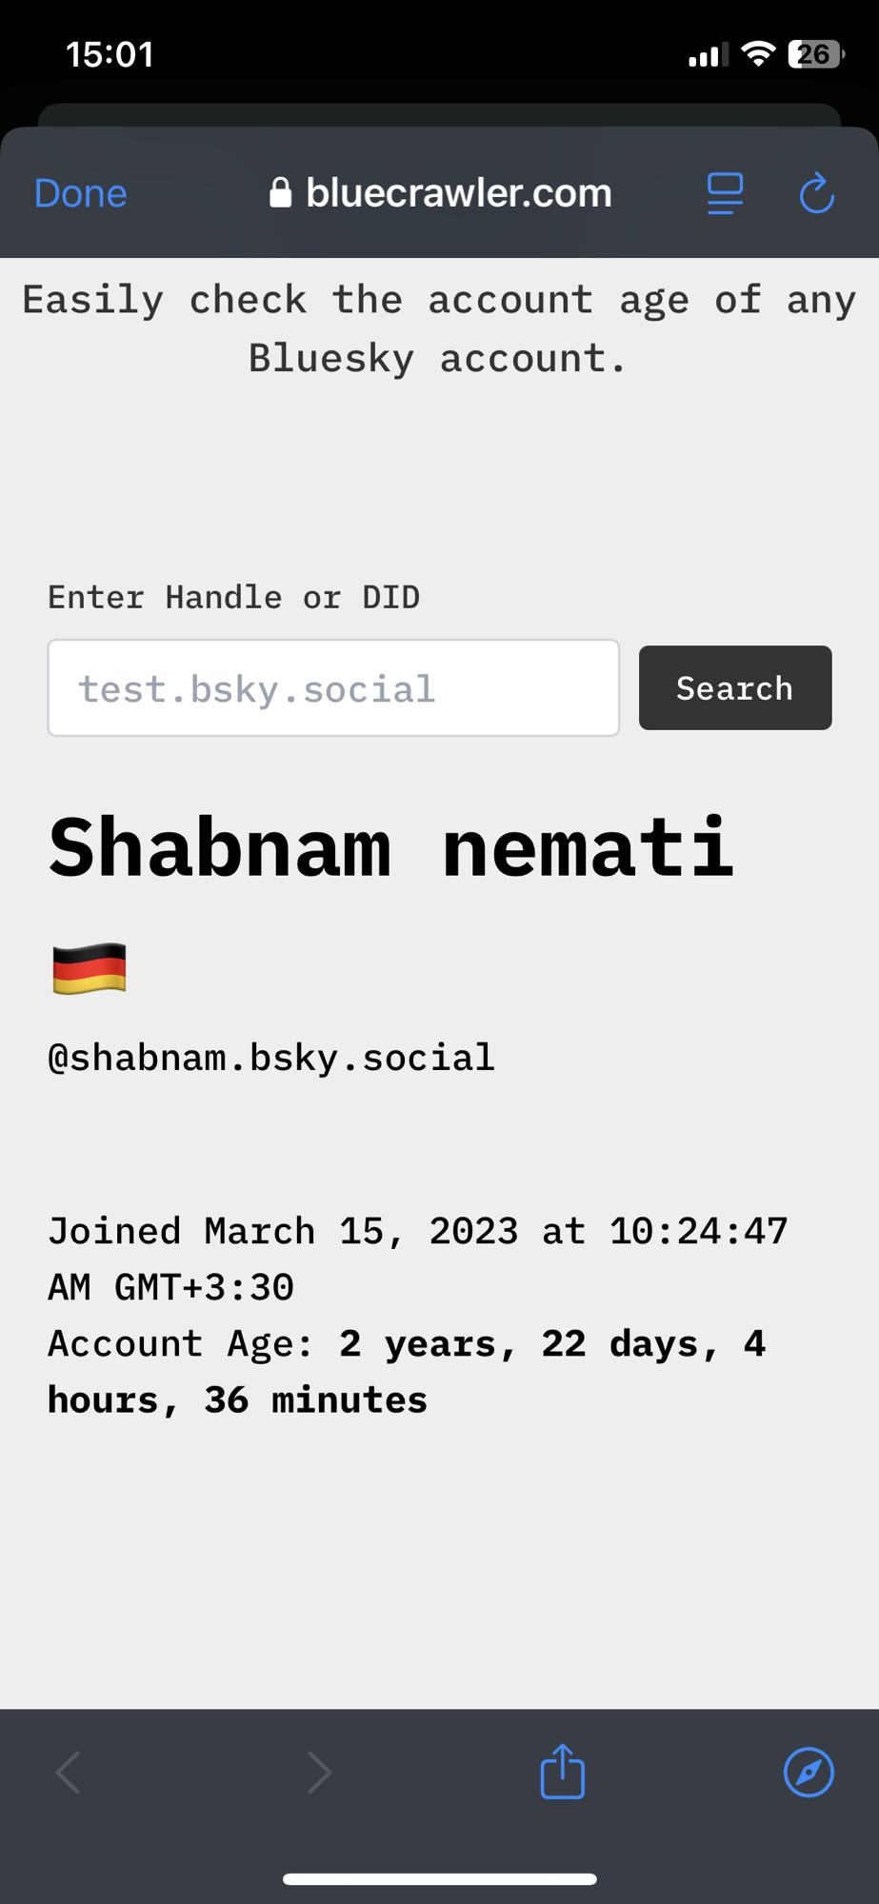This screenshot has height=1904, width=879.
Task: Tap the German flag emoji
Action: (90, 968)
